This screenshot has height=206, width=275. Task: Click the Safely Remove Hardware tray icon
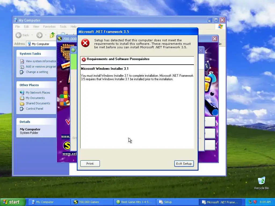point(250,202)
